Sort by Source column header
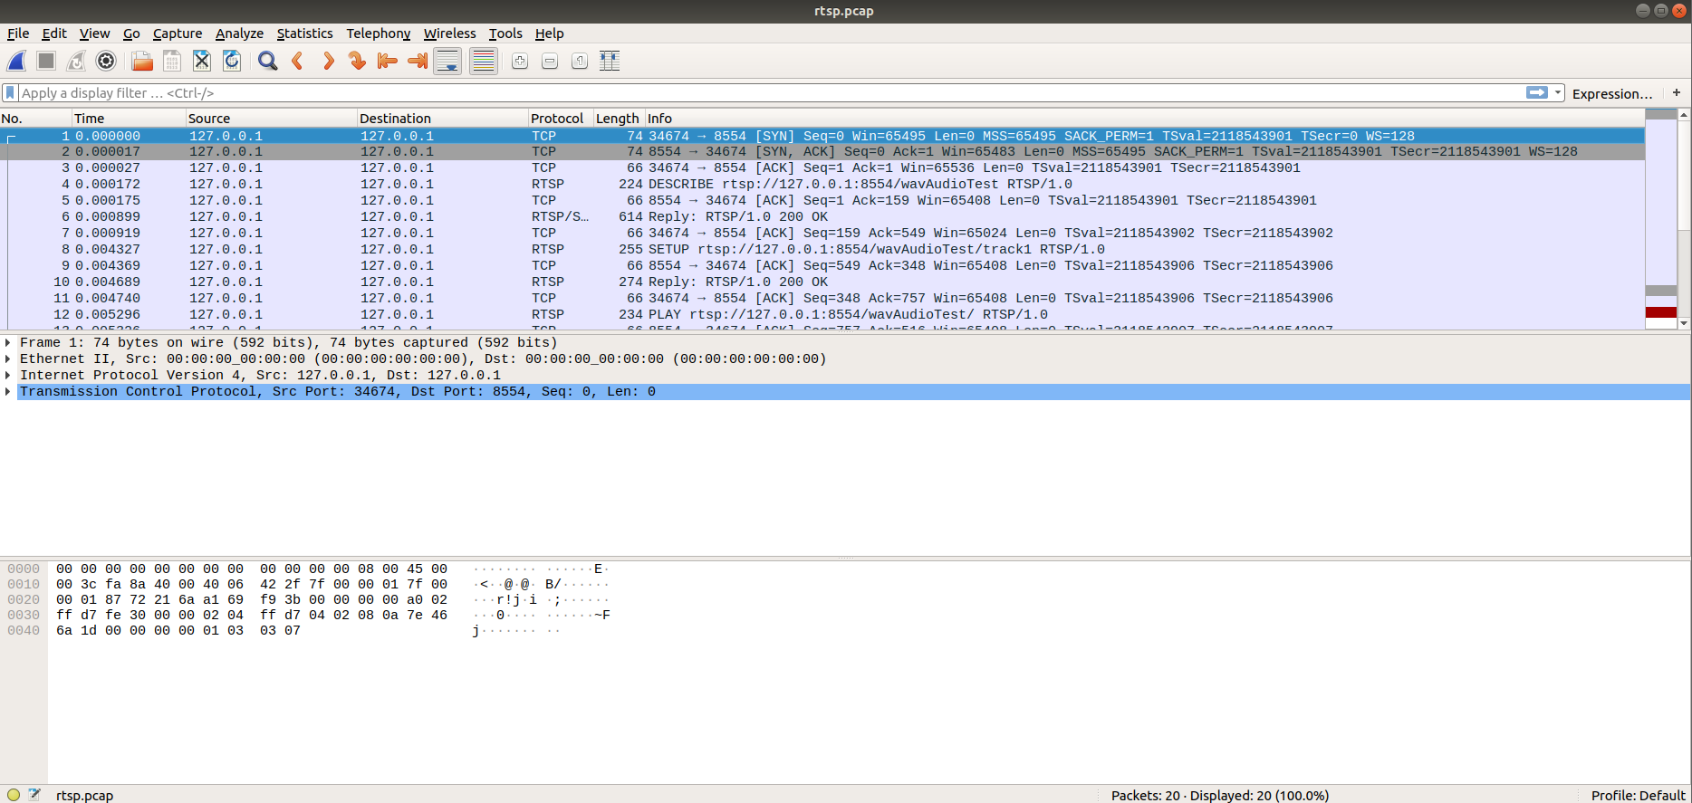 (271, 119)
